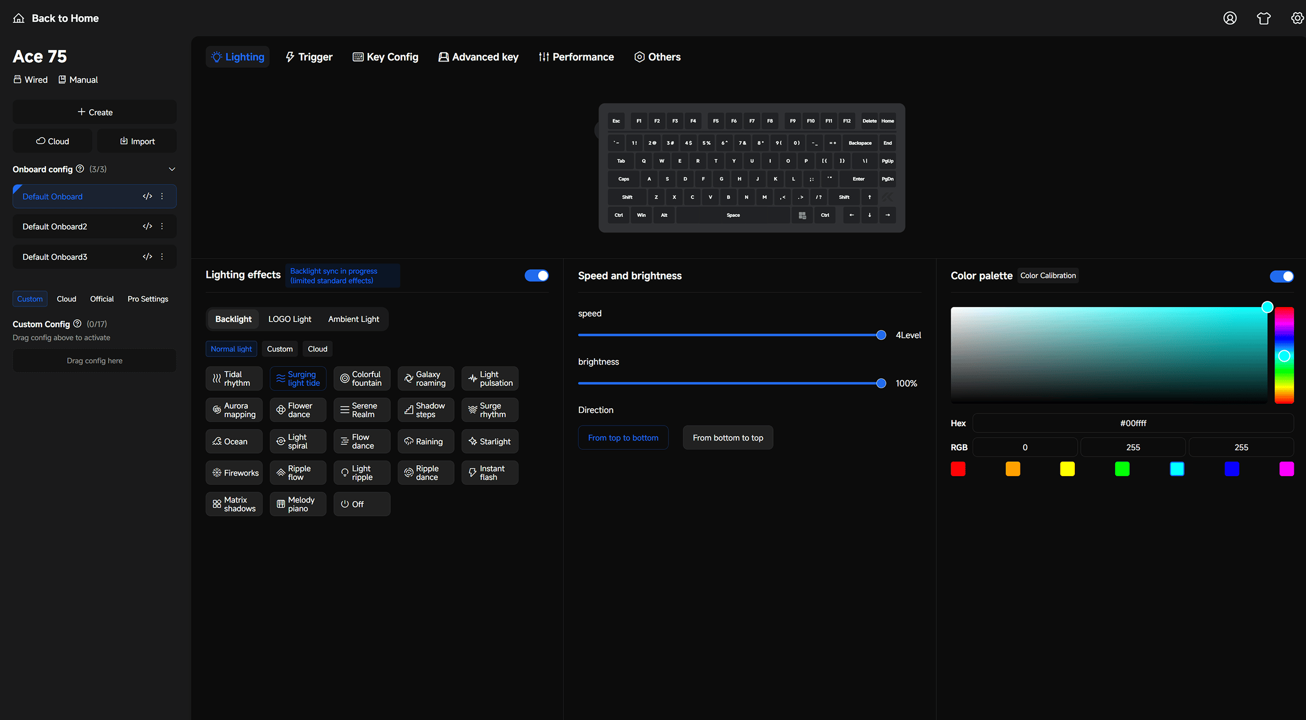Open the help icon beside Custom Config

point(77,323)
